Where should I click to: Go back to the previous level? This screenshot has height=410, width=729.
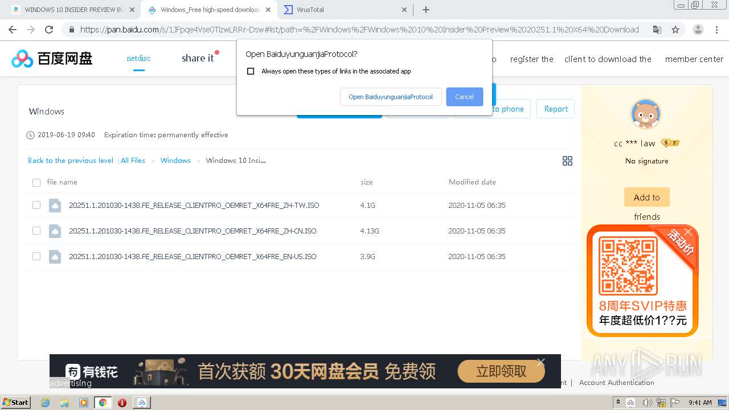71,161
